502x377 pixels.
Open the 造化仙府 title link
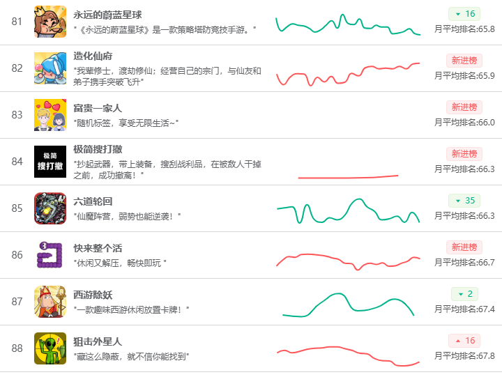[93, 56]
